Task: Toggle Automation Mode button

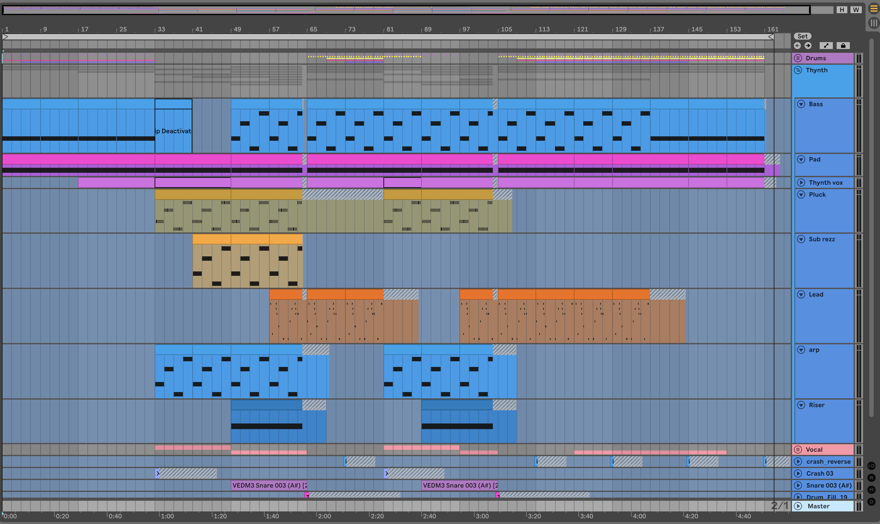Action: [826, 46]
